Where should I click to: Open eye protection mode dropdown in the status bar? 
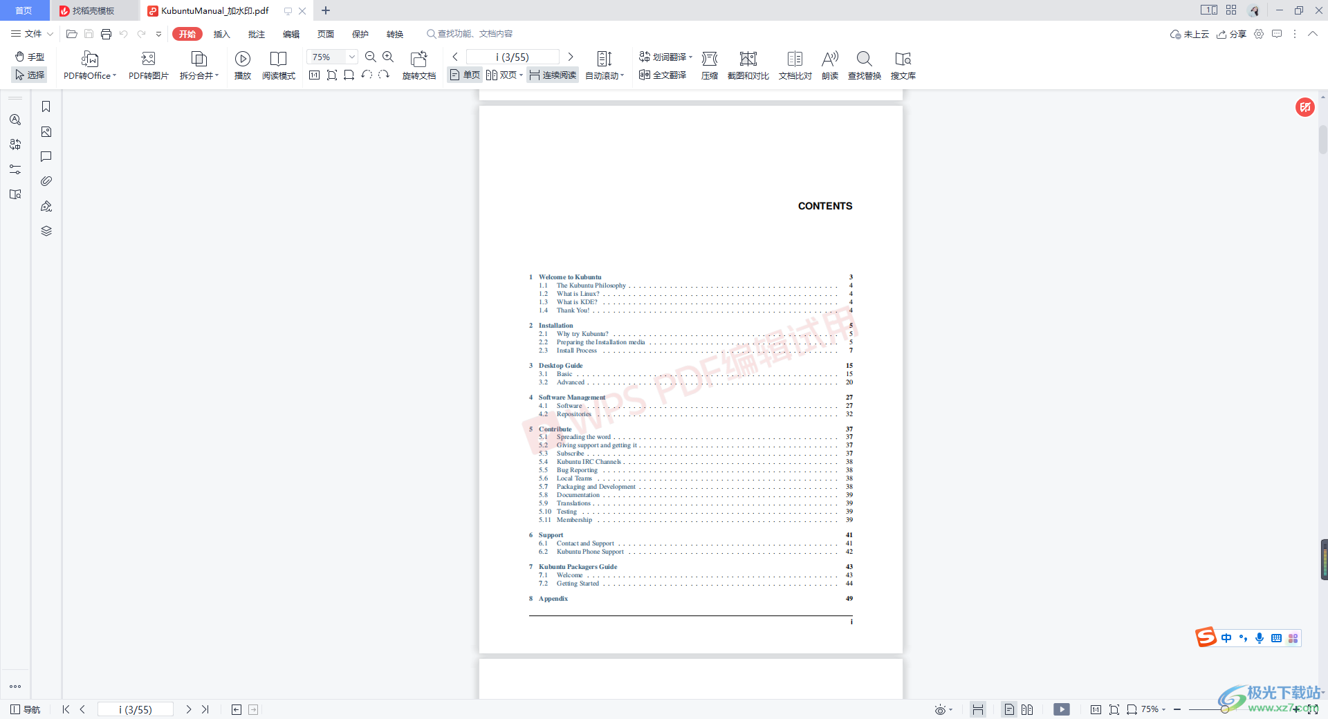pos(944,709)
